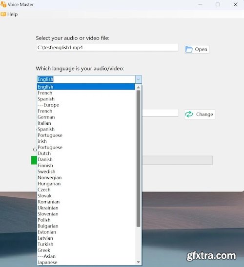Click the conversion progress bar
Viewport: 244px width, 267px height.
[177, 160]
